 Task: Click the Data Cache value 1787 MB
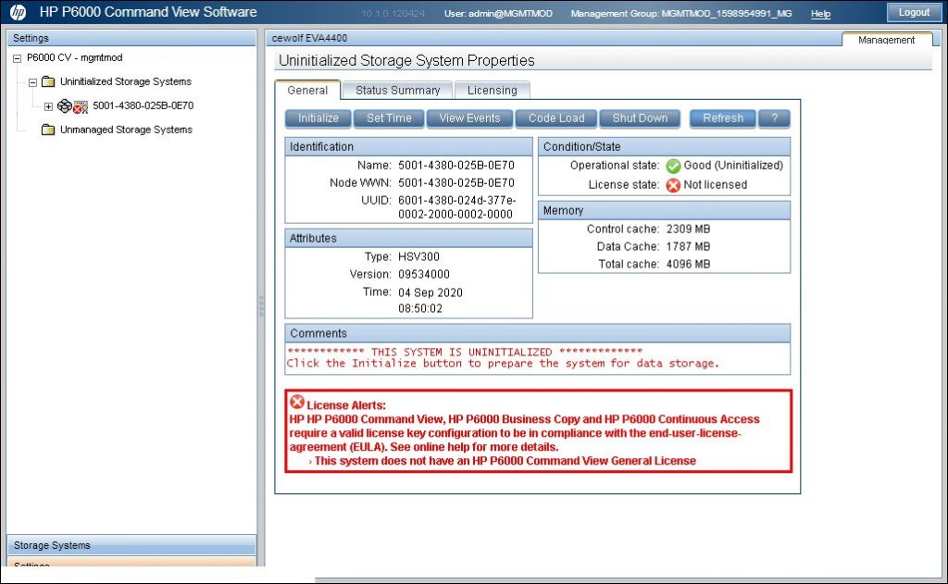[688, 247]
